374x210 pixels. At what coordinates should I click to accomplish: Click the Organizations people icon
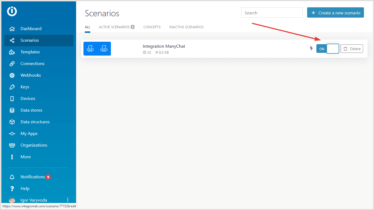12,145
